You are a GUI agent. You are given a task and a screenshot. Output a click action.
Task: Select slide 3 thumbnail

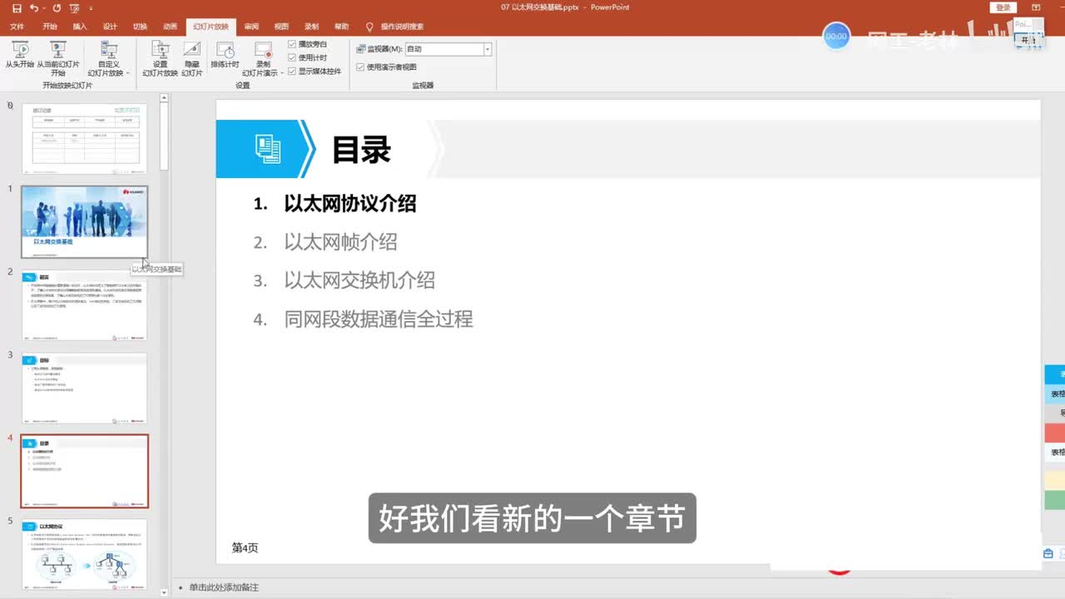click(84, 388)
